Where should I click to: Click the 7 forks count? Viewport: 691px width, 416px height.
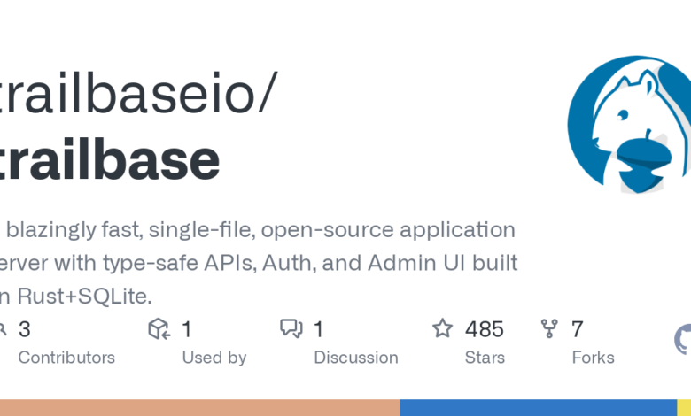[577, 329]
